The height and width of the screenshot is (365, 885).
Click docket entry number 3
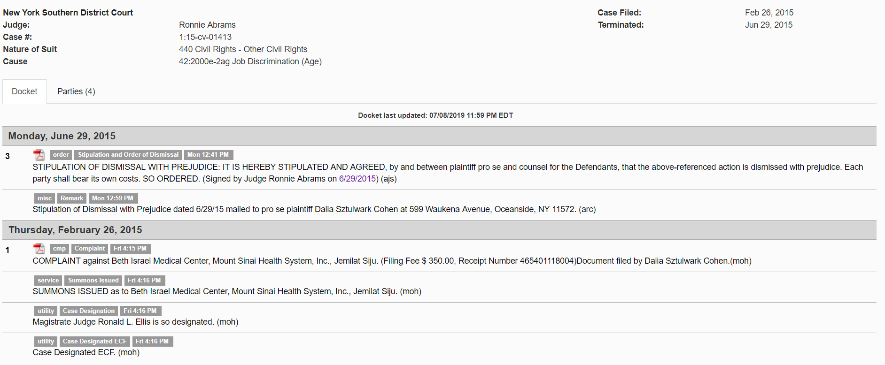(8, 156)
